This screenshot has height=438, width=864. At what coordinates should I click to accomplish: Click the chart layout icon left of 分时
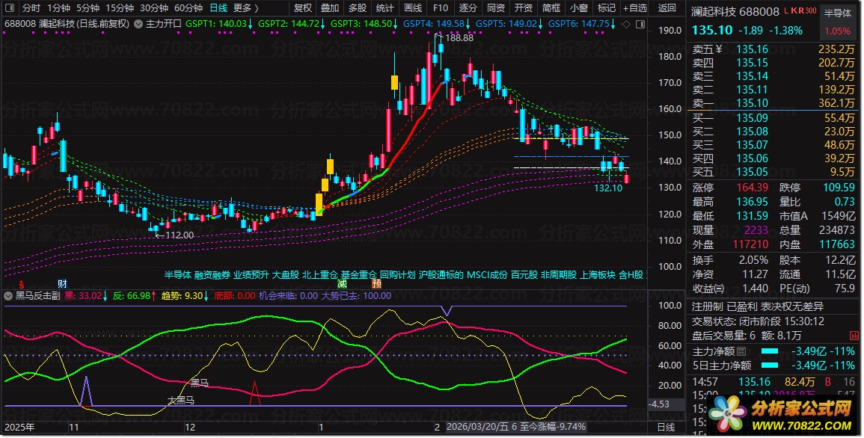[x=10, y=8]
